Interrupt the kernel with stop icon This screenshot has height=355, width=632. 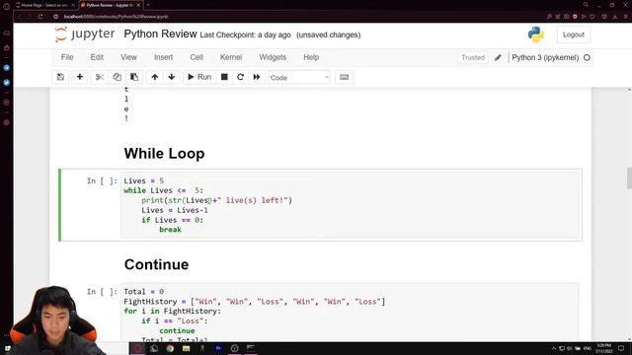(224, 77)
